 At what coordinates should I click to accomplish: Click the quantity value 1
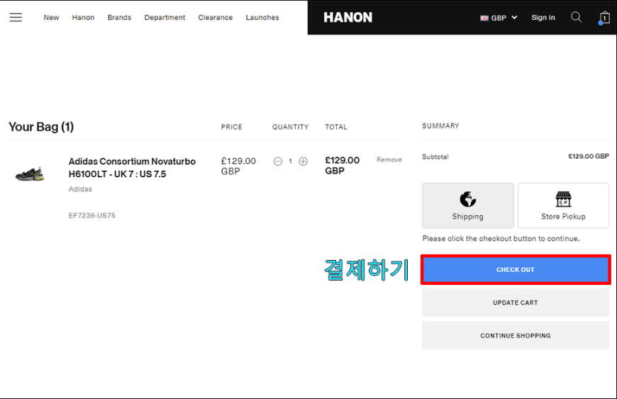tap(290, 161)
